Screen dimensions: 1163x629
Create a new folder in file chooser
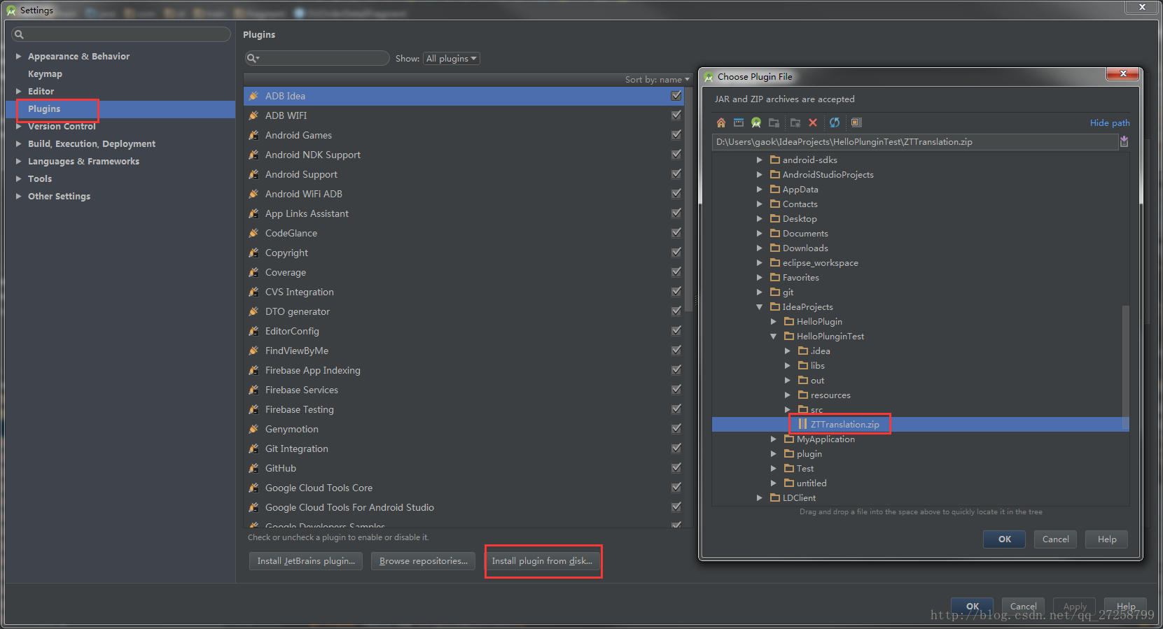click(795, 122)
